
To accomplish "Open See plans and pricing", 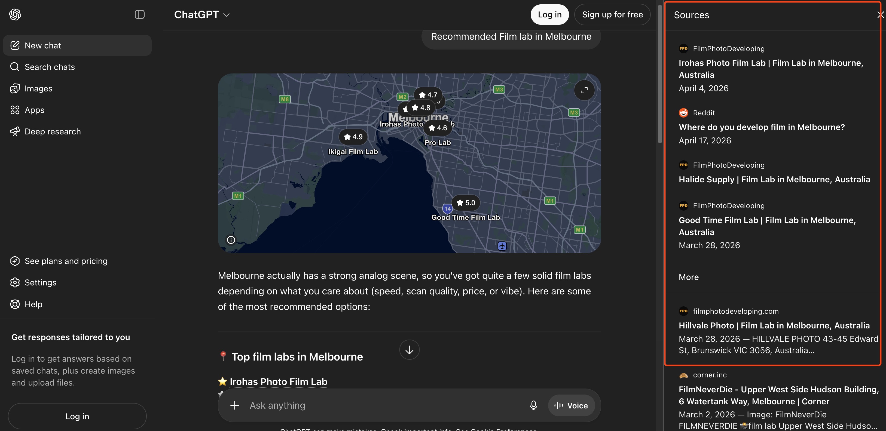I will pyautogui.click(x=77, y=261).
